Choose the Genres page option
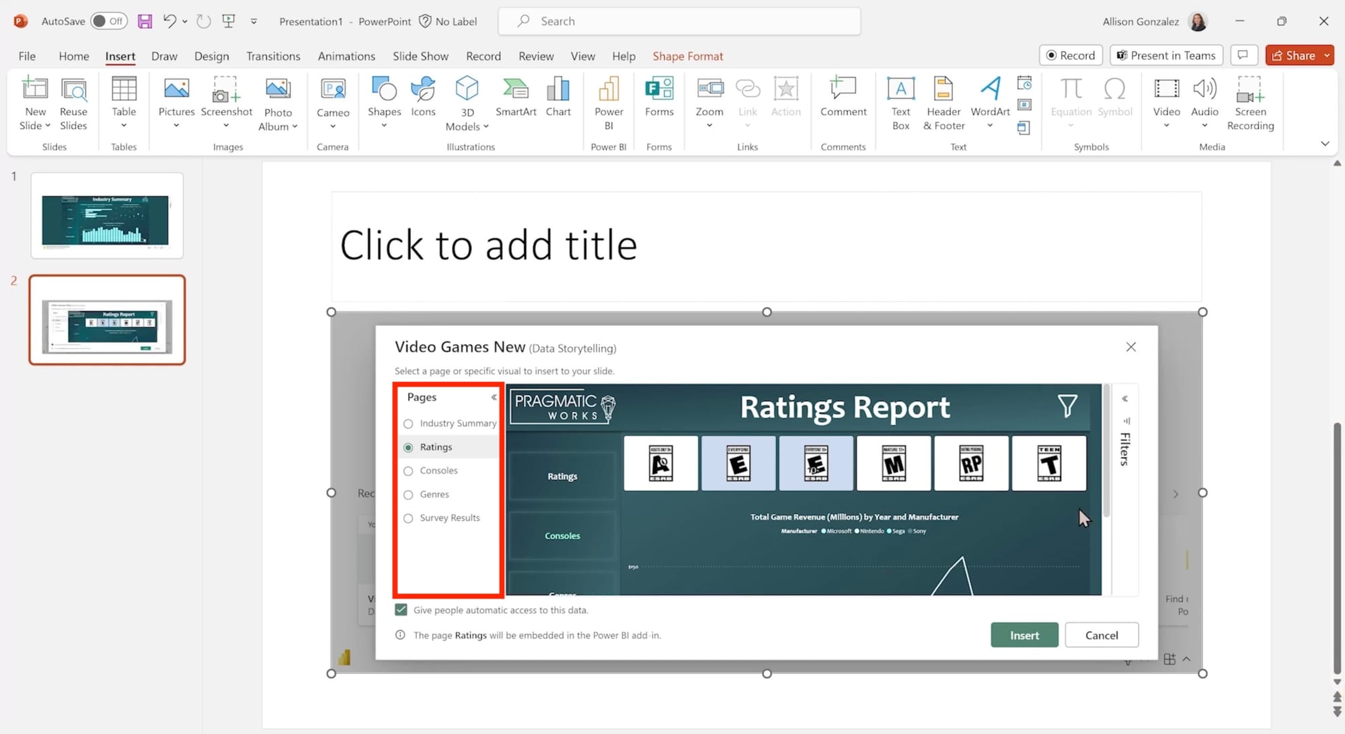 [408, 495]
